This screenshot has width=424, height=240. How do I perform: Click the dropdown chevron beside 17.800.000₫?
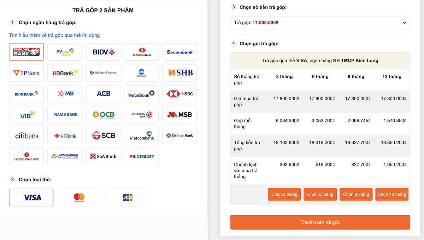click(405, 23)
